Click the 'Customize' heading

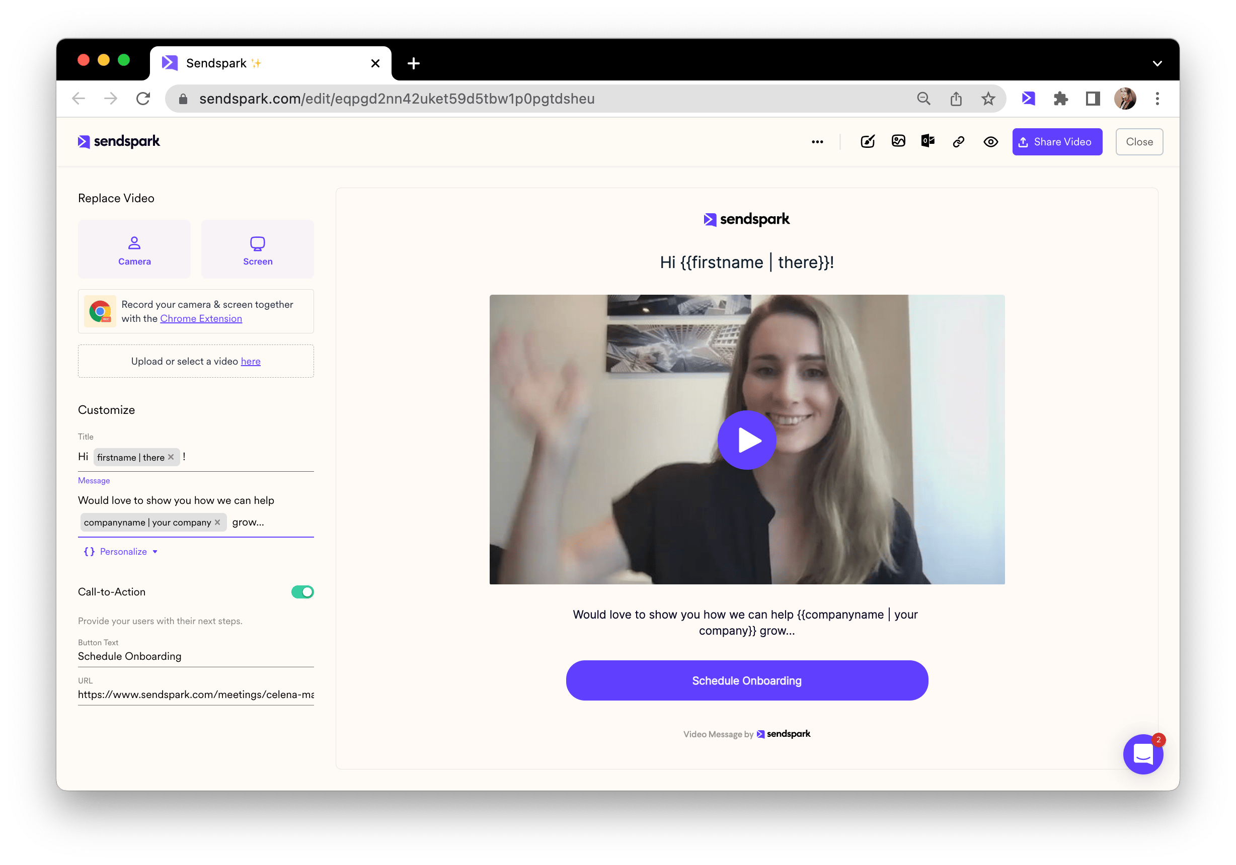click(107, 410)
